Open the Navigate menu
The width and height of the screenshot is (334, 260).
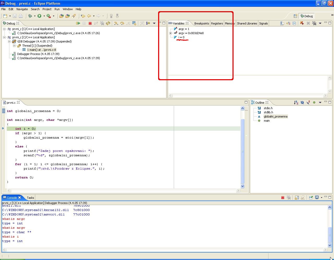[x=22, y=9]
